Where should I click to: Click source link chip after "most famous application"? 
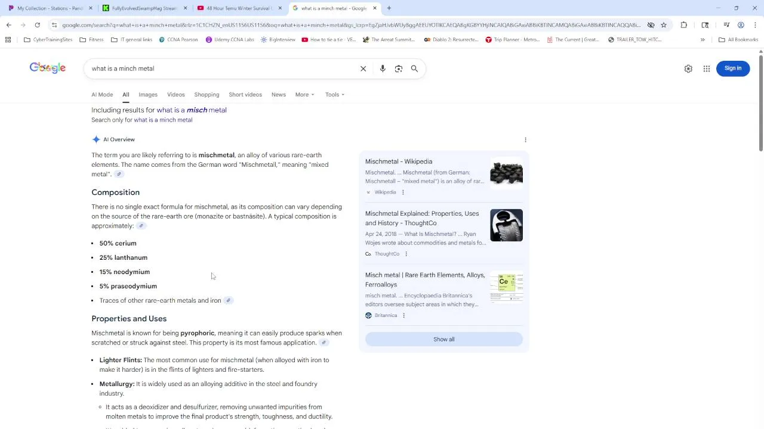324,343
